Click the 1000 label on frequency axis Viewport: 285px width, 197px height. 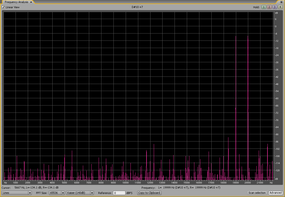16,183
